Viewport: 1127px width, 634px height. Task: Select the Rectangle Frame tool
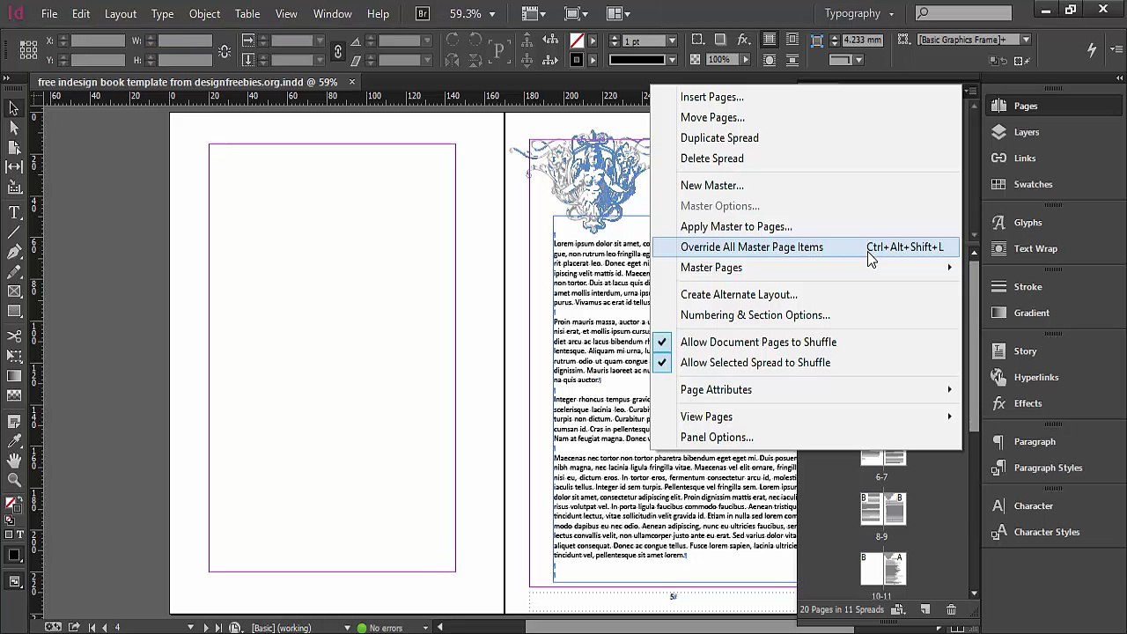point(14,291)
